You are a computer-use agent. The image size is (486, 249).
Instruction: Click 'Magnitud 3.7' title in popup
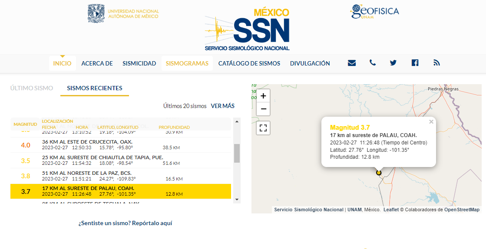[350, 127]
